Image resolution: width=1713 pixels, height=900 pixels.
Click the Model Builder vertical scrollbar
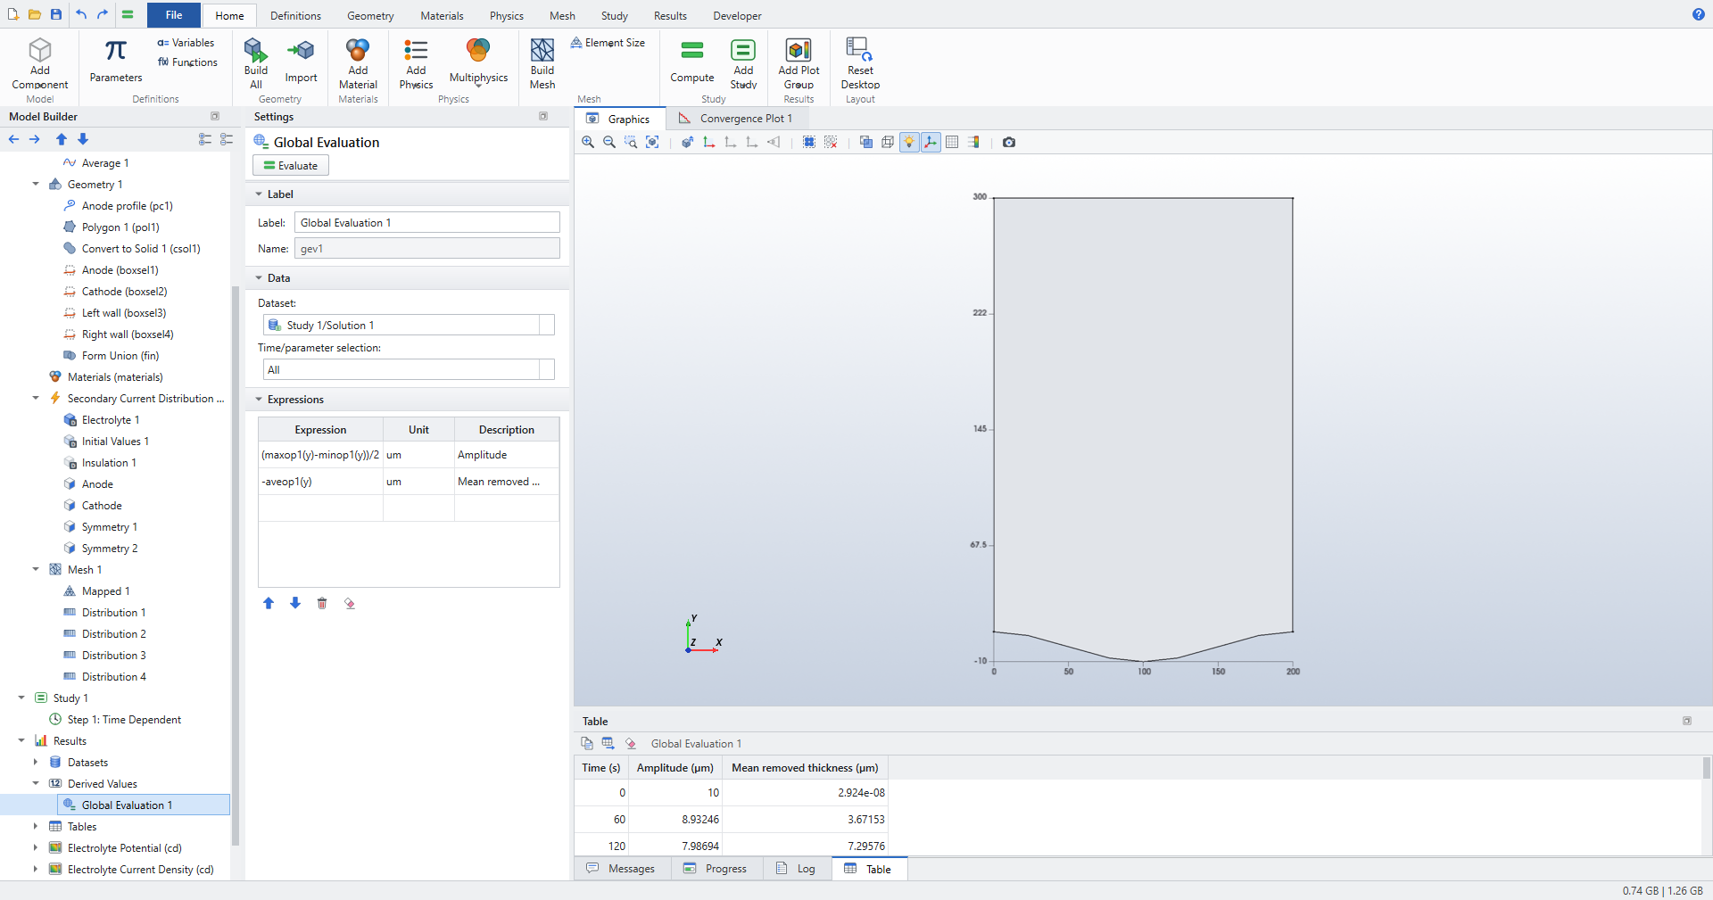pyautogui.click(x=236, y=566)
